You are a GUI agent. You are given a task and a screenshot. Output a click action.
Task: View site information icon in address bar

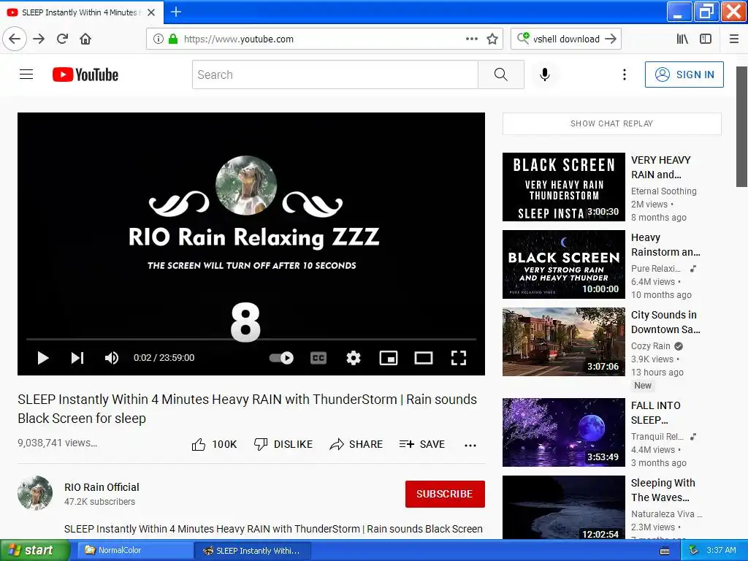coord(159,39)
